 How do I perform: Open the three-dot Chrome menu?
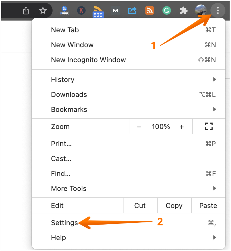[218, 10]
